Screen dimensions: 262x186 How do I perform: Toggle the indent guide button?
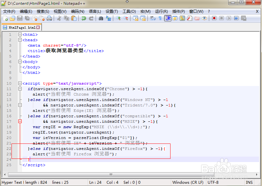click(168, 18)
